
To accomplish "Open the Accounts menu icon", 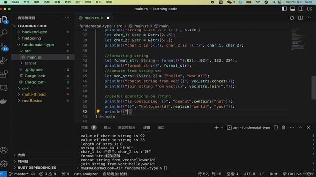I will [x=4, y=150].
